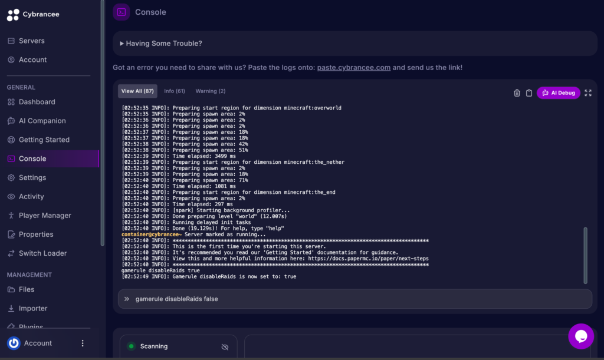The image size is (604, 360).
Task: Click the top Account person icon
Action: coord(11,60)
